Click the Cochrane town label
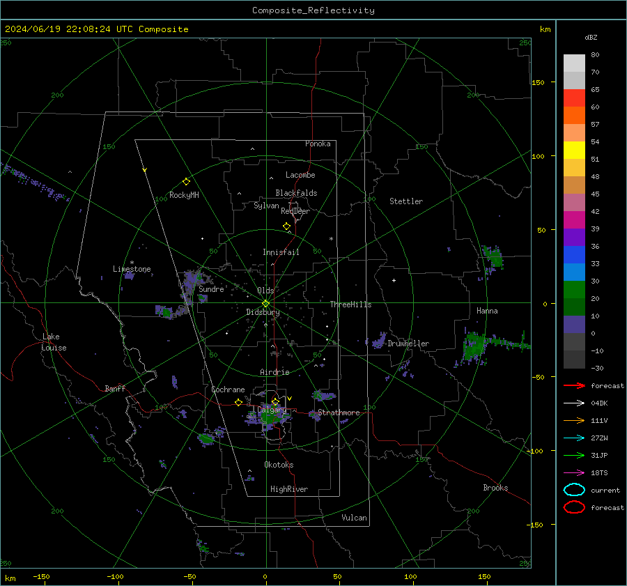This screenshot has width=627, height=586. click(228, 390)
